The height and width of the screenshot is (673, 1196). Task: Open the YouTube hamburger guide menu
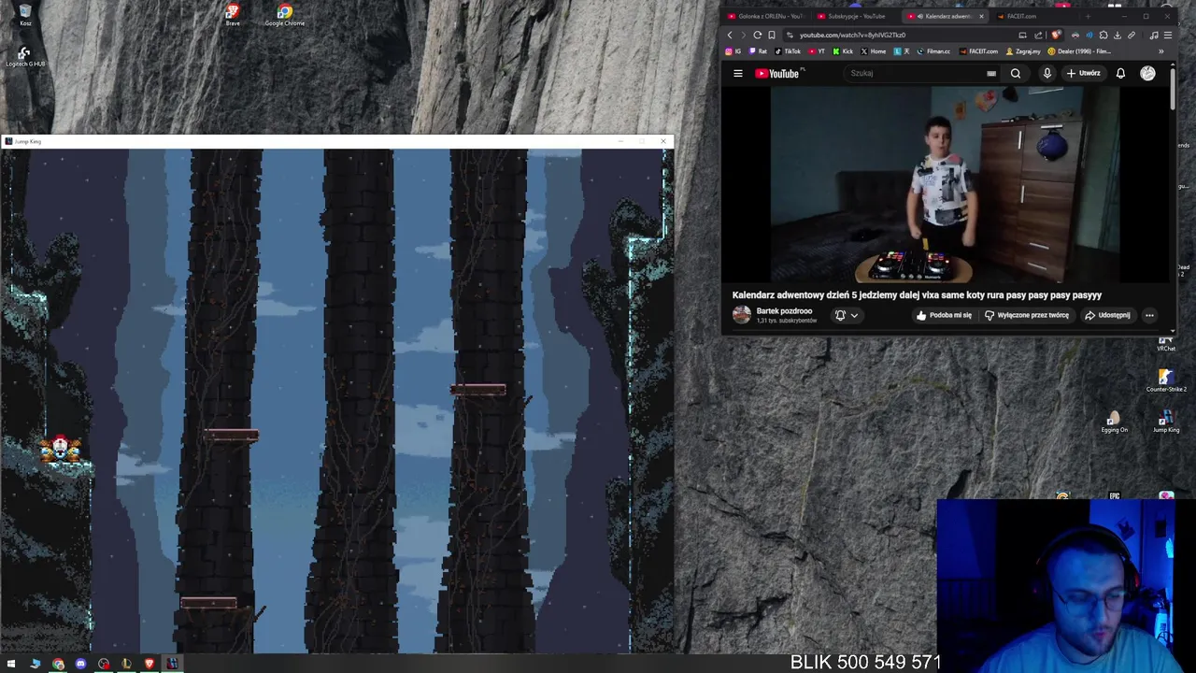(x=738, y=73)
